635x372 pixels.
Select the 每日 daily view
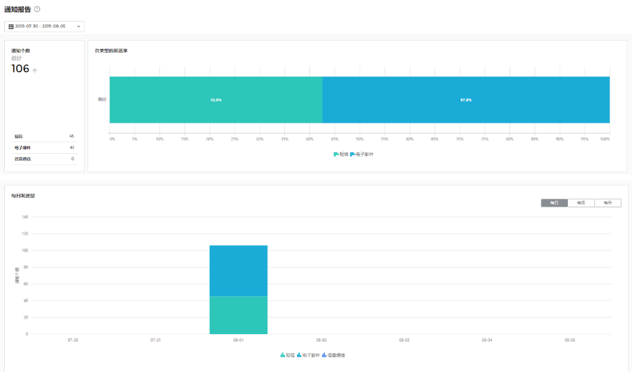(554, 203)
